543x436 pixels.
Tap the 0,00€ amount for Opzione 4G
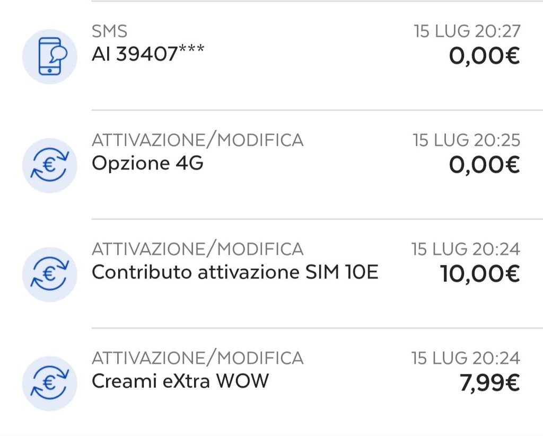click(485, 165)
